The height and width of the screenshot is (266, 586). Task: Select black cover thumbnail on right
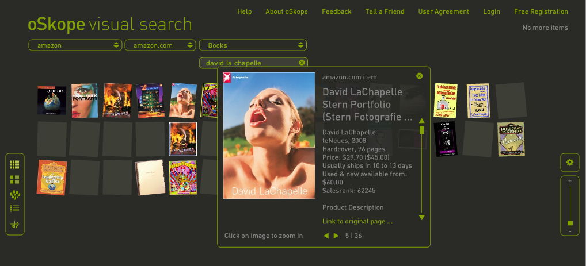tap(446, 139)
